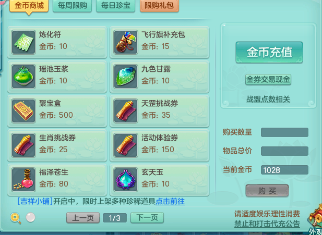Select the 玄天玉 teal jade icon
The image size is (322, 235).
click(x=126, y=180)
